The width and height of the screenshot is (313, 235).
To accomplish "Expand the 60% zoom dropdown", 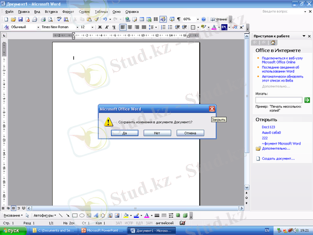I will point(196,19).
